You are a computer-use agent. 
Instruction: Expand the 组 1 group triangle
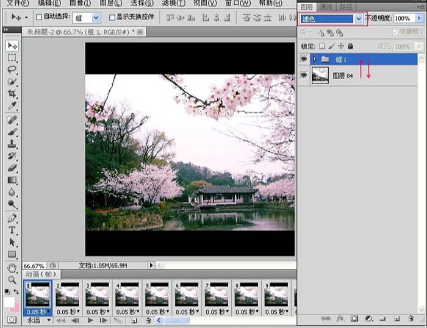[315, 59]
